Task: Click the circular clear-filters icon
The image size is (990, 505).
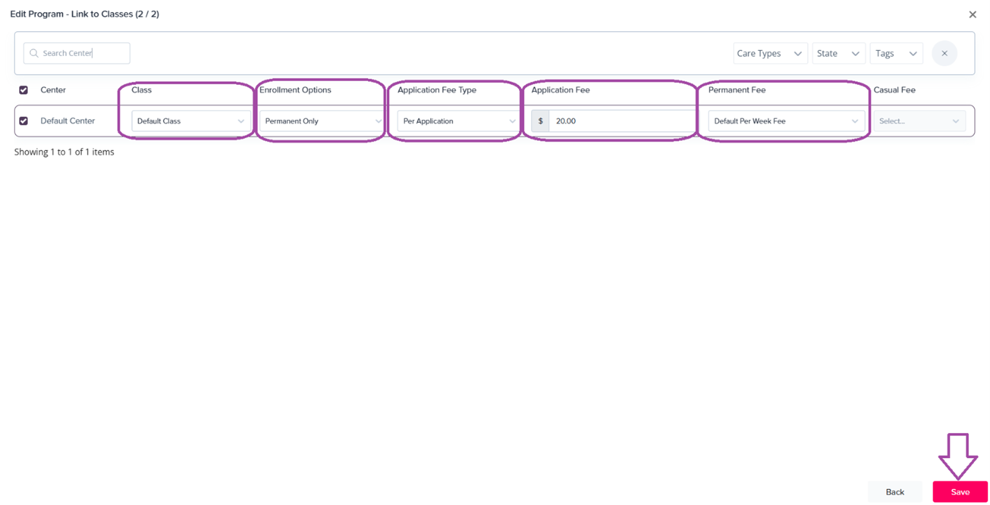Action: 944,53
